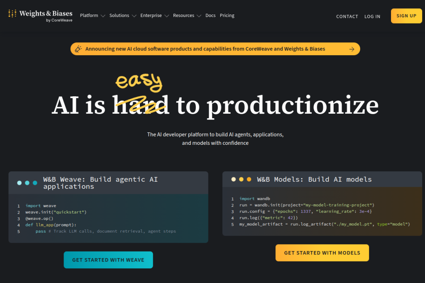
Task: Open the Platform menu
Action: pyautogui.click(x=89, y=15)
